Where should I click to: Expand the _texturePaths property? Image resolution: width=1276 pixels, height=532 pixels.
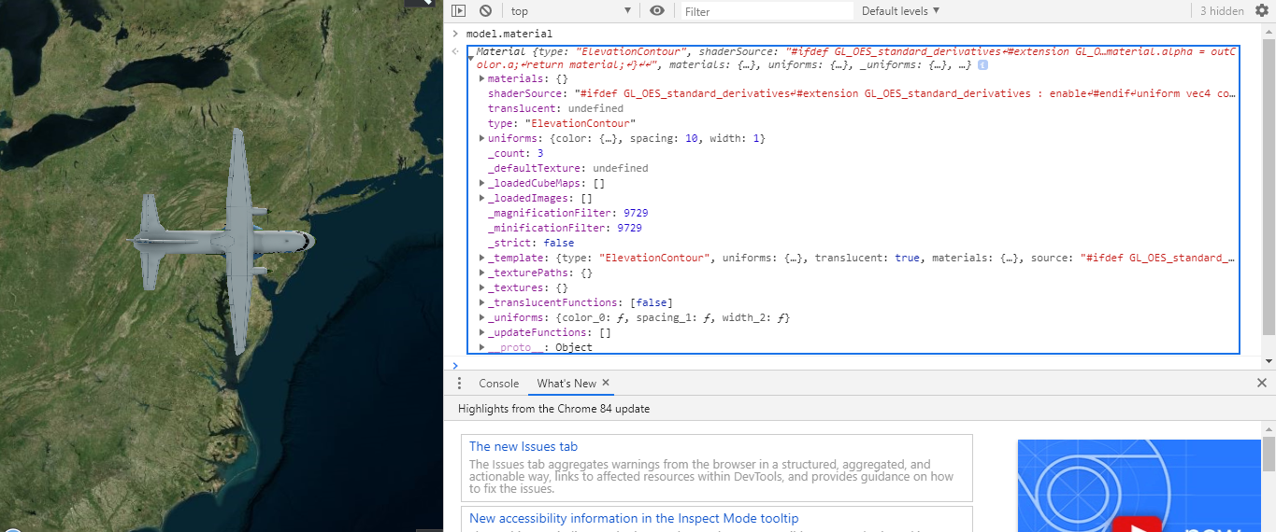(x=481, y=273)
